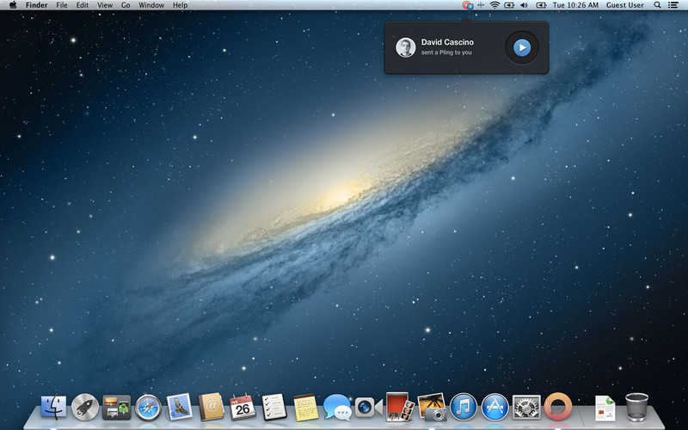Click the 'David Cascino' name text
Image resolution: width=688 pixels, height=430 pixels.
447,42
